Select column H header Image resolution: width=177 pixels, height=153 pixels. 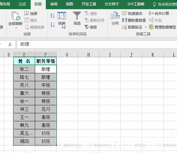89,55
